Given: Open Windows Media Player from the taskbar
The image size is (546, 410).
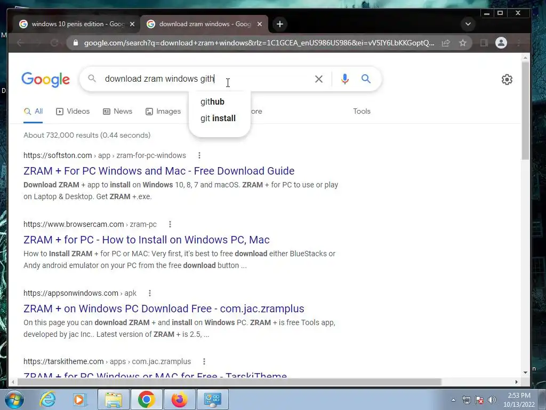Looking at the screenshot, I should click(79, 399).
